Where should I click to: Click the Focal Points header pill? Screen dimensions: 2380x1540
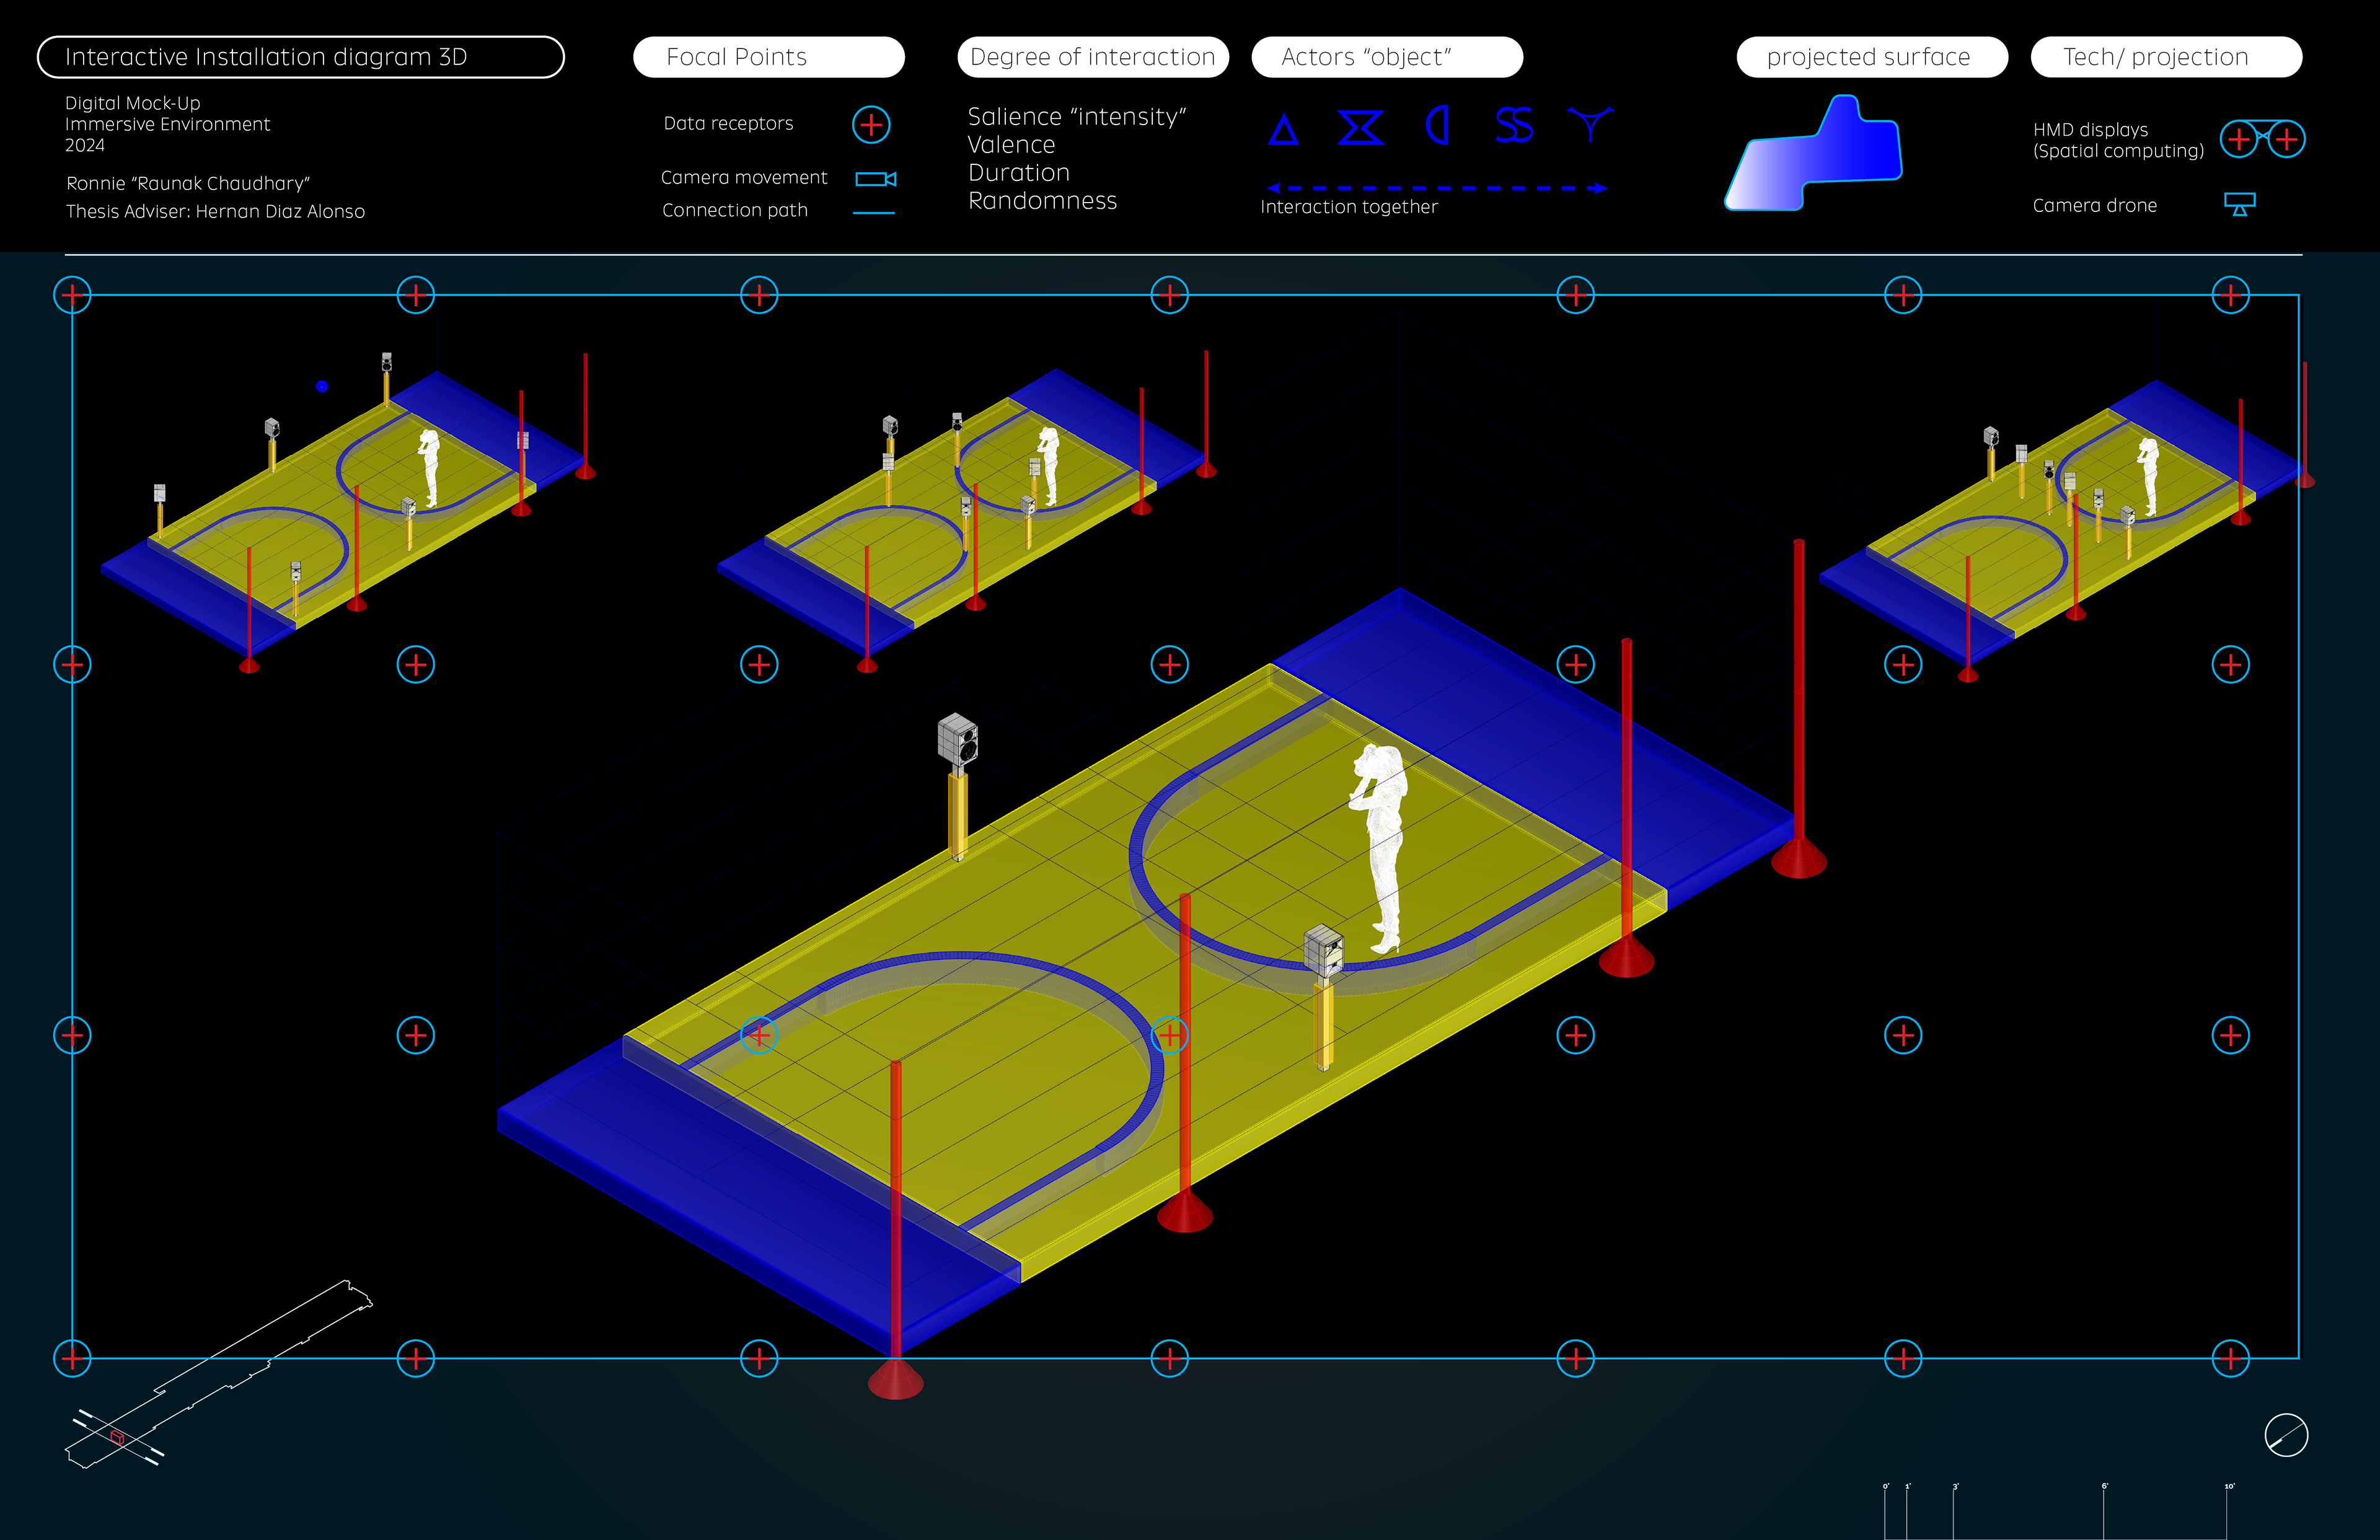(x=769, y=57)
